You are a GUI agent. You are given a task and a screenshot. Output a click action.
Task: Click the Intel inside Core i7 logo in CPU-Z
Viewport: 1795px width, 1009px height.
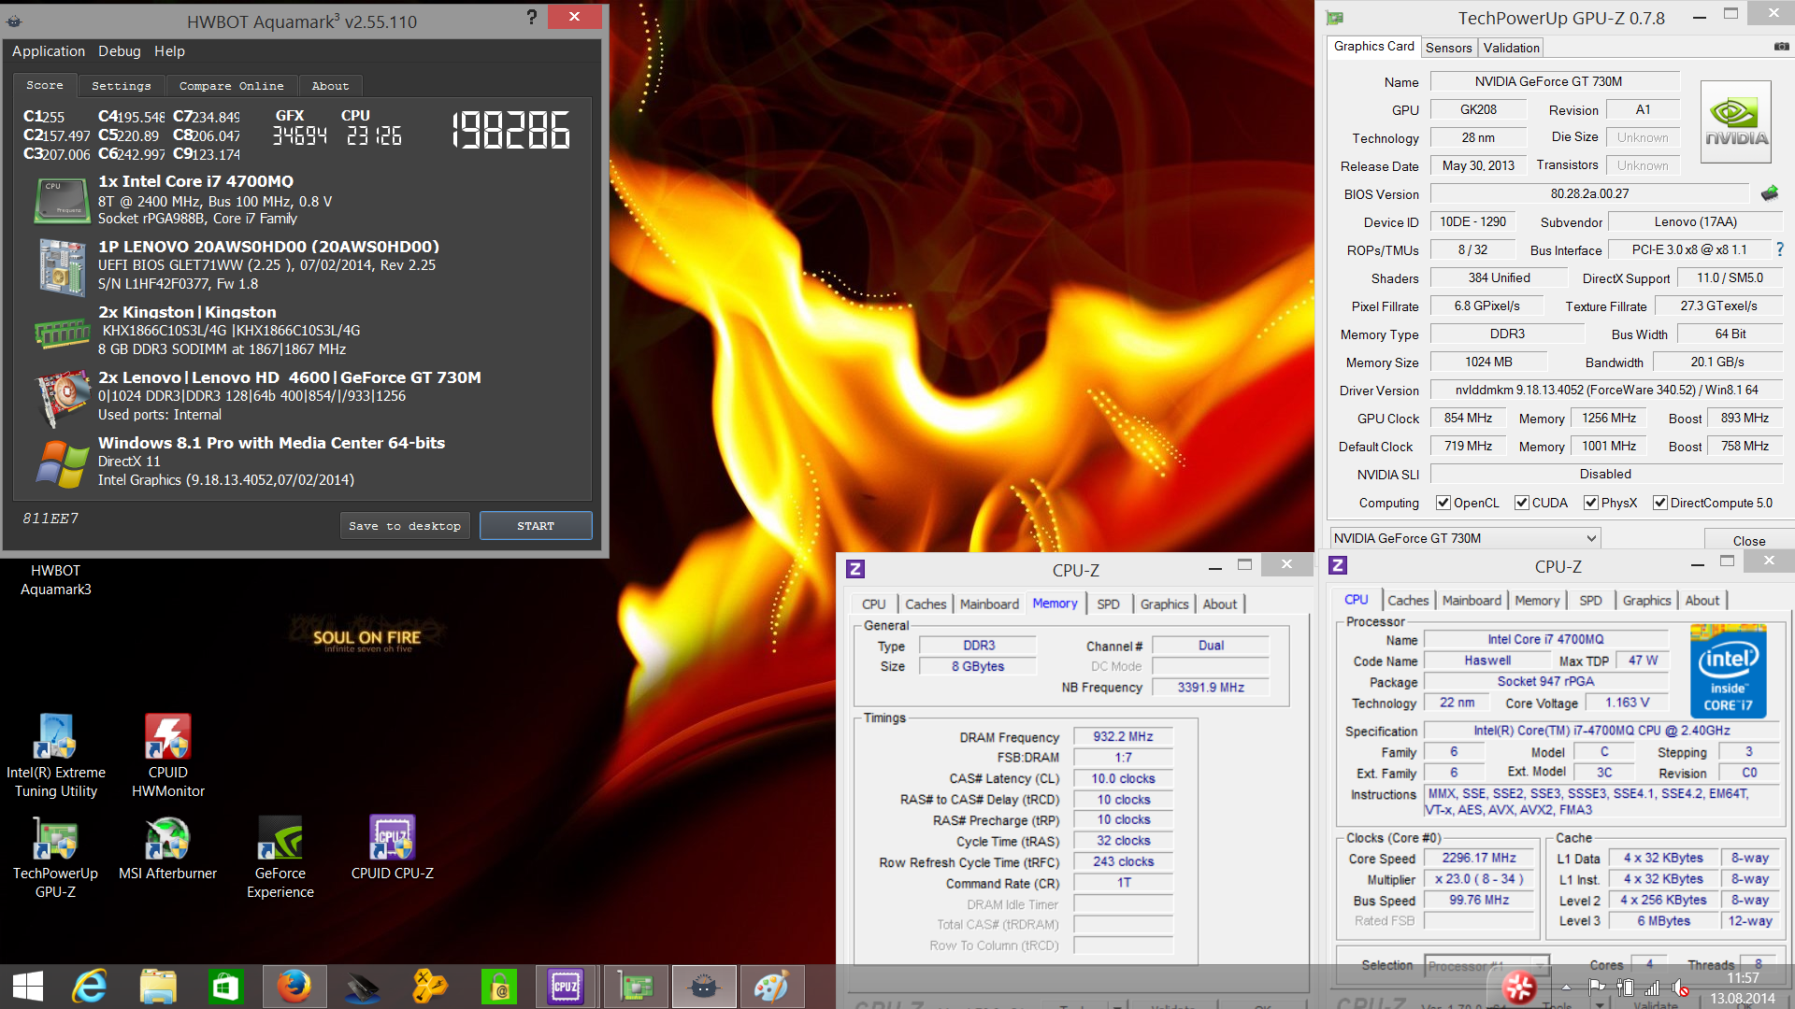(x=1728, y=671)
